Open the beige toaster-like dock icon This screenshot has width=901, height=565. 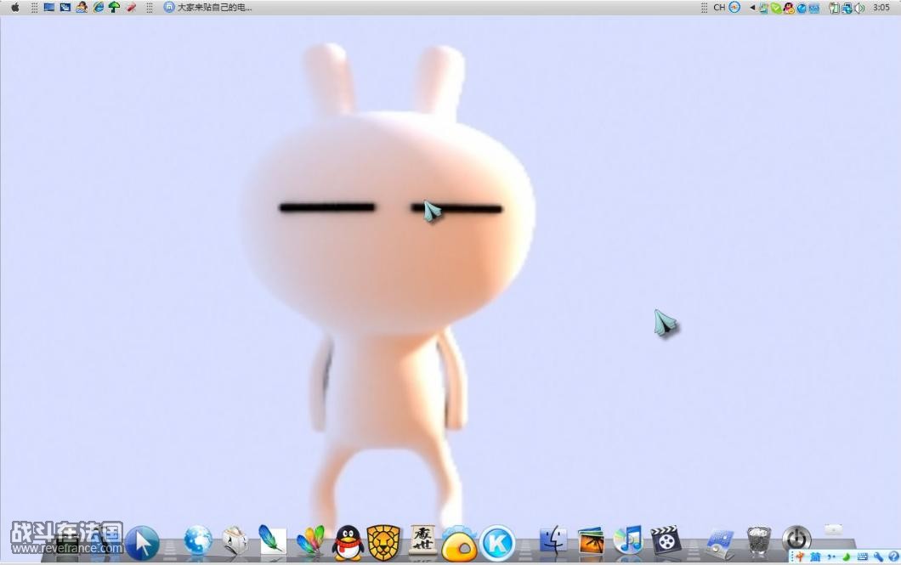(x=235, y=541)
